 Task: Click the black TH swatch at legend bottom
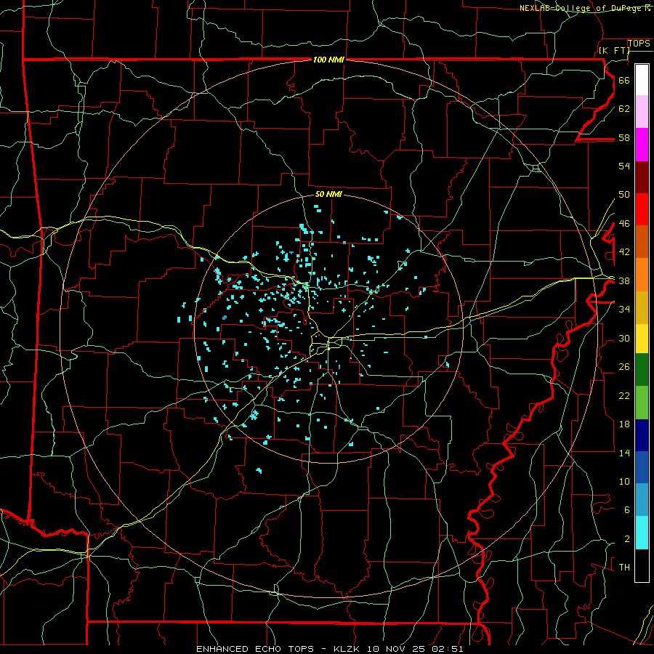coord(642,565)
